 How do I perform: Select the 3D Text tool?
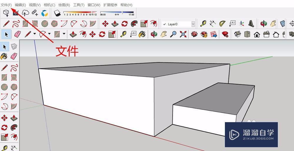pyautogui.click(x=251, y=24)
